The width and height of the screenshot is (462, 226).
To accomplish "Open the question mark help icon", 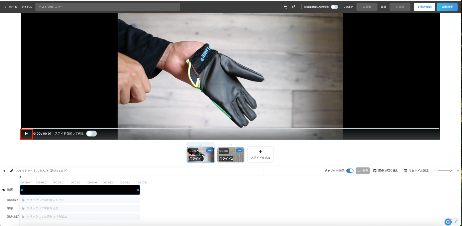I will [x=456, y=221].
